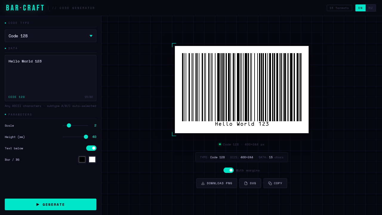
Task: Toggle the Text below switch
Action: pos(91,148)
